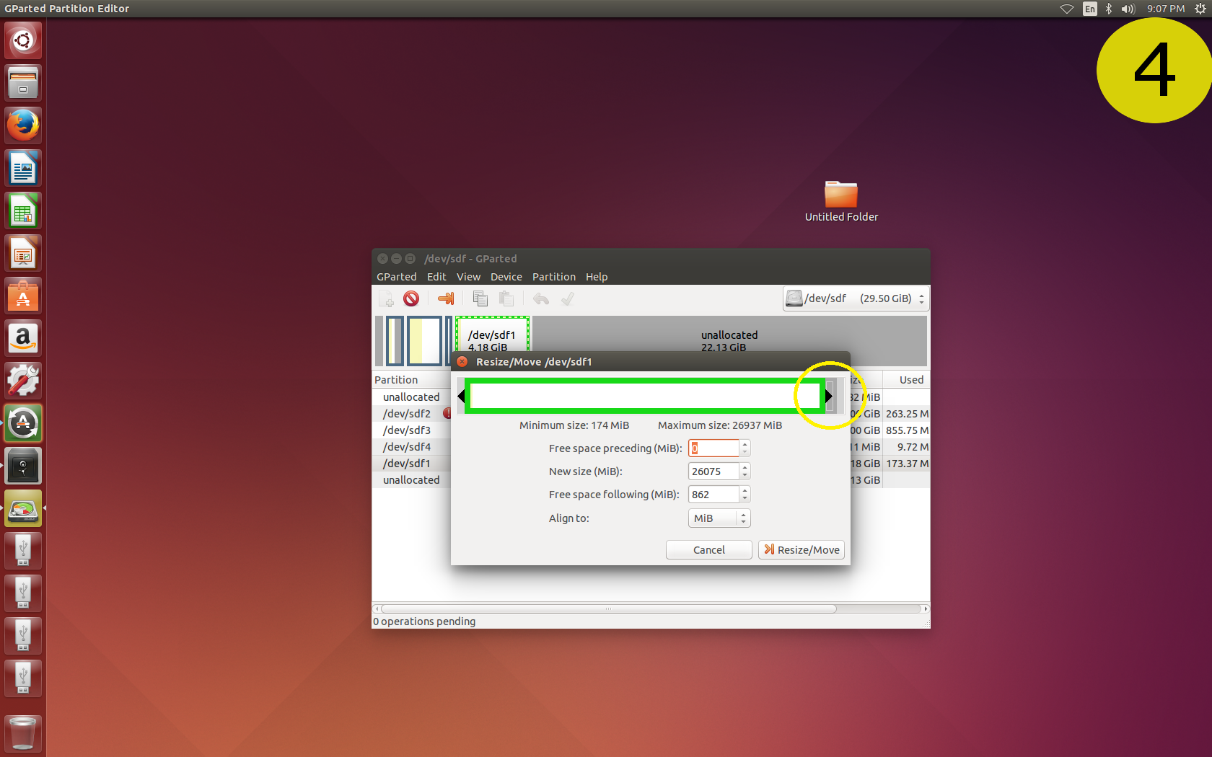Click the first USB drive dock icon
This screenshot has width=1212, height=757.
tap(23, 551)
